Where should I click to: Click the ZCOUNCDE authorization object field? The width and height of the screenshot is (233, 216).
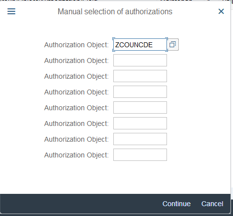(140, 45)
